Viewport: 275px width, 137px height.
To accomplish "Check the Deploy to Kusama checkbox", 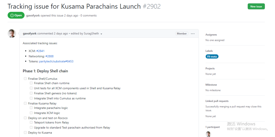I will coord(25,133).
